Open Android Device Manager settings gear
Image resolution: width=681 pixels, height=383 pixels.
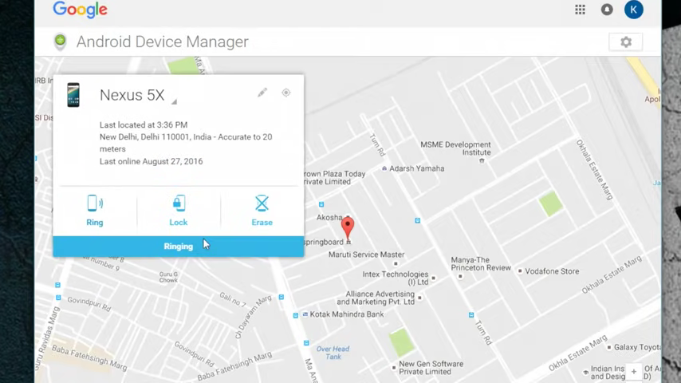[626, 41]
